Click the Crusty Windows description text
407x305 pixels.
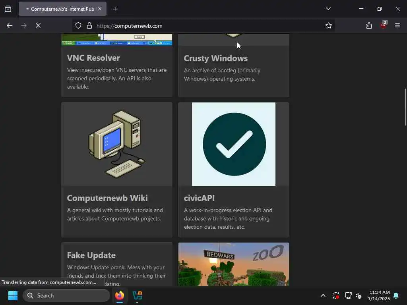coord(222,75)
